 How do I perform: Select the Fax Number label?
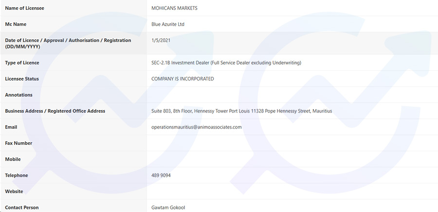18,143
